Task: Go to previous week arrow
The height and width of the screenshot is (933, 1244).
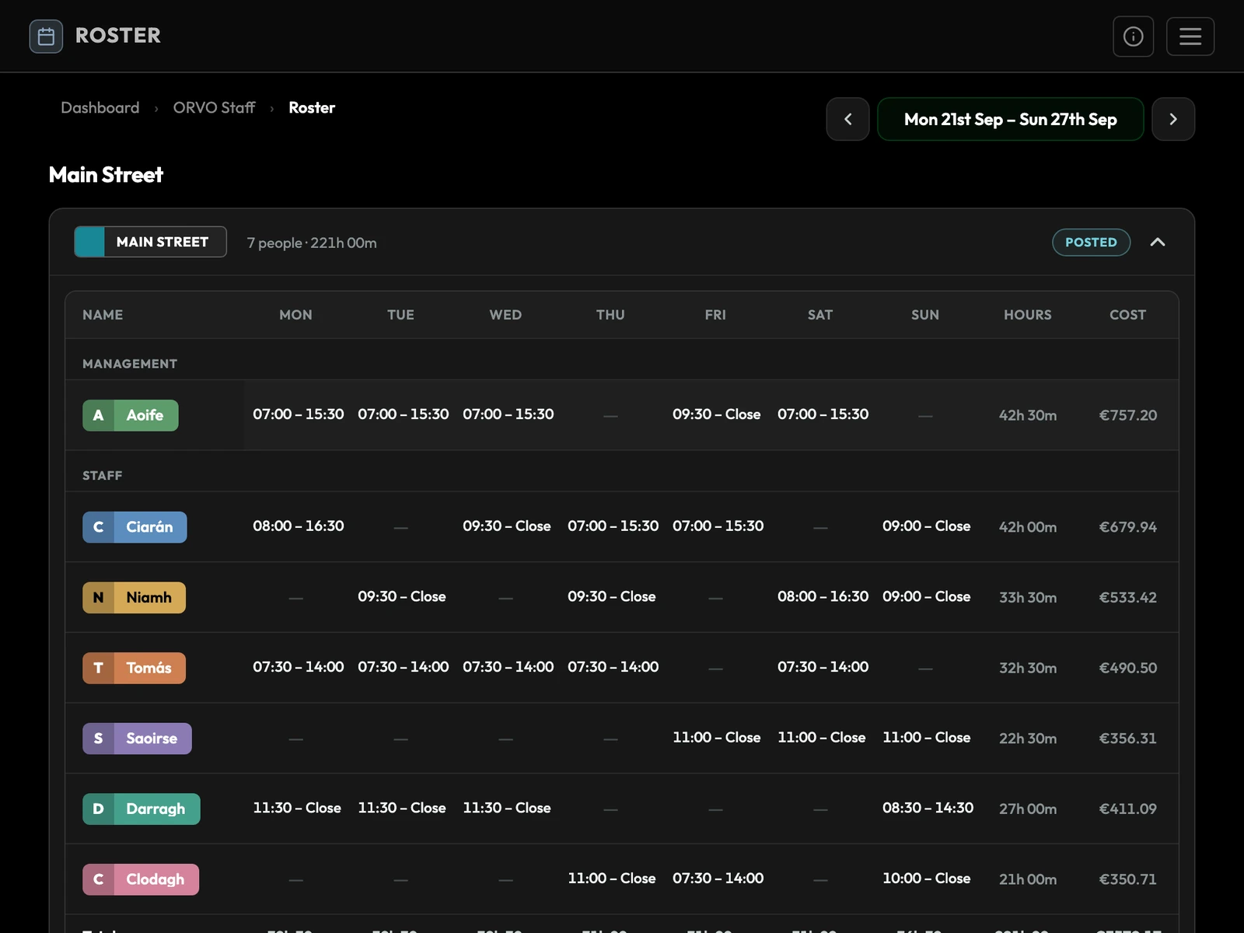Action: tap(847, 119)
